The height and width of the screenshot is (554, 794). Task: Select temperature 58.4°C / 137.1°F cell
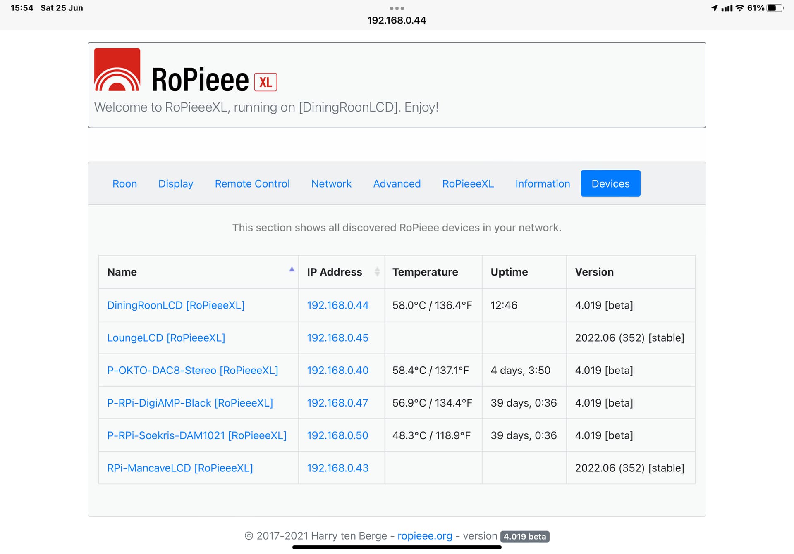tap(433, 370)
